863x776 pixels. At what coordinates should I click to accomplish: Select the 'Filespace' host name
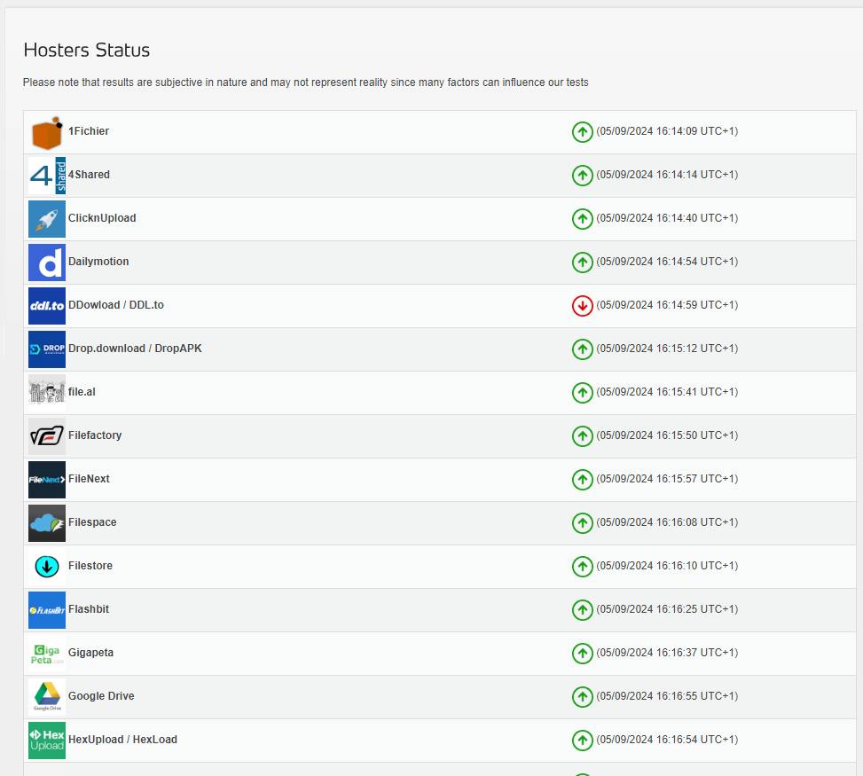tap(92, 522)
